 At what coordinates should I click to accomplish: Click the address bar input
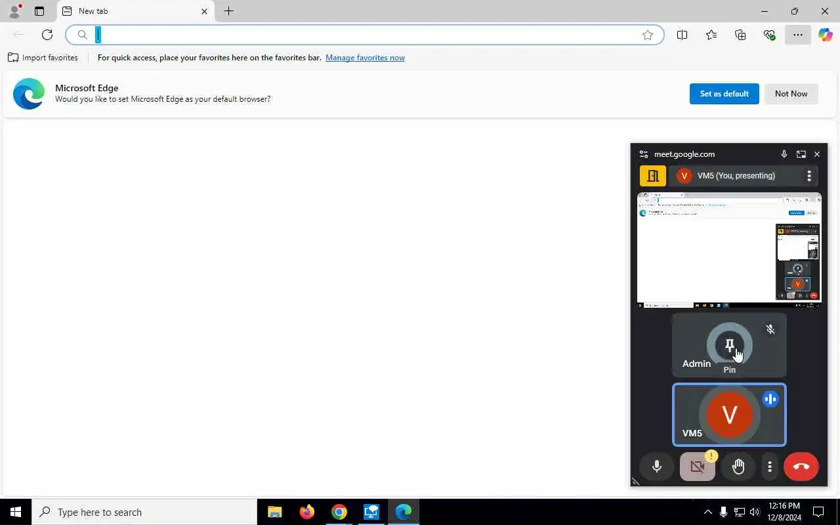point(364,35)
